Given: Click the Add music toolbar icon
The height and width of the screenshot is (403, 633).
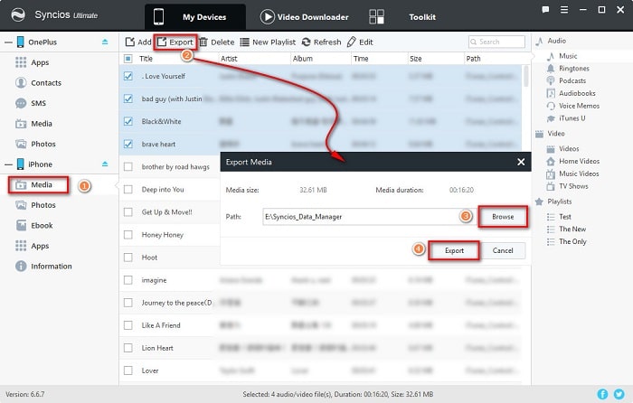Looking at the screenshot, I should point(130,42).
